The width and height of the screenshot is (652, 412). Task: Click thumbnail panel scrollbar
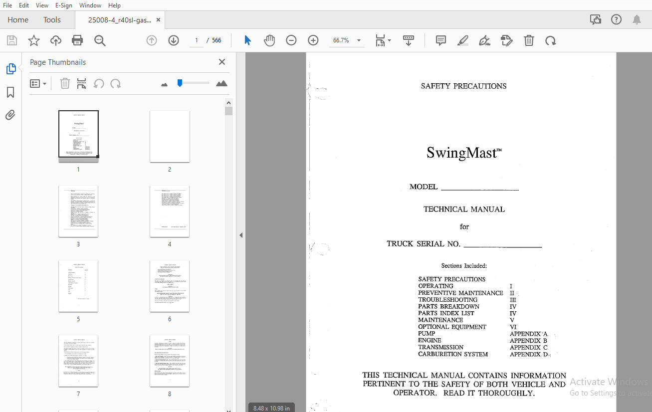coord(228,111)
